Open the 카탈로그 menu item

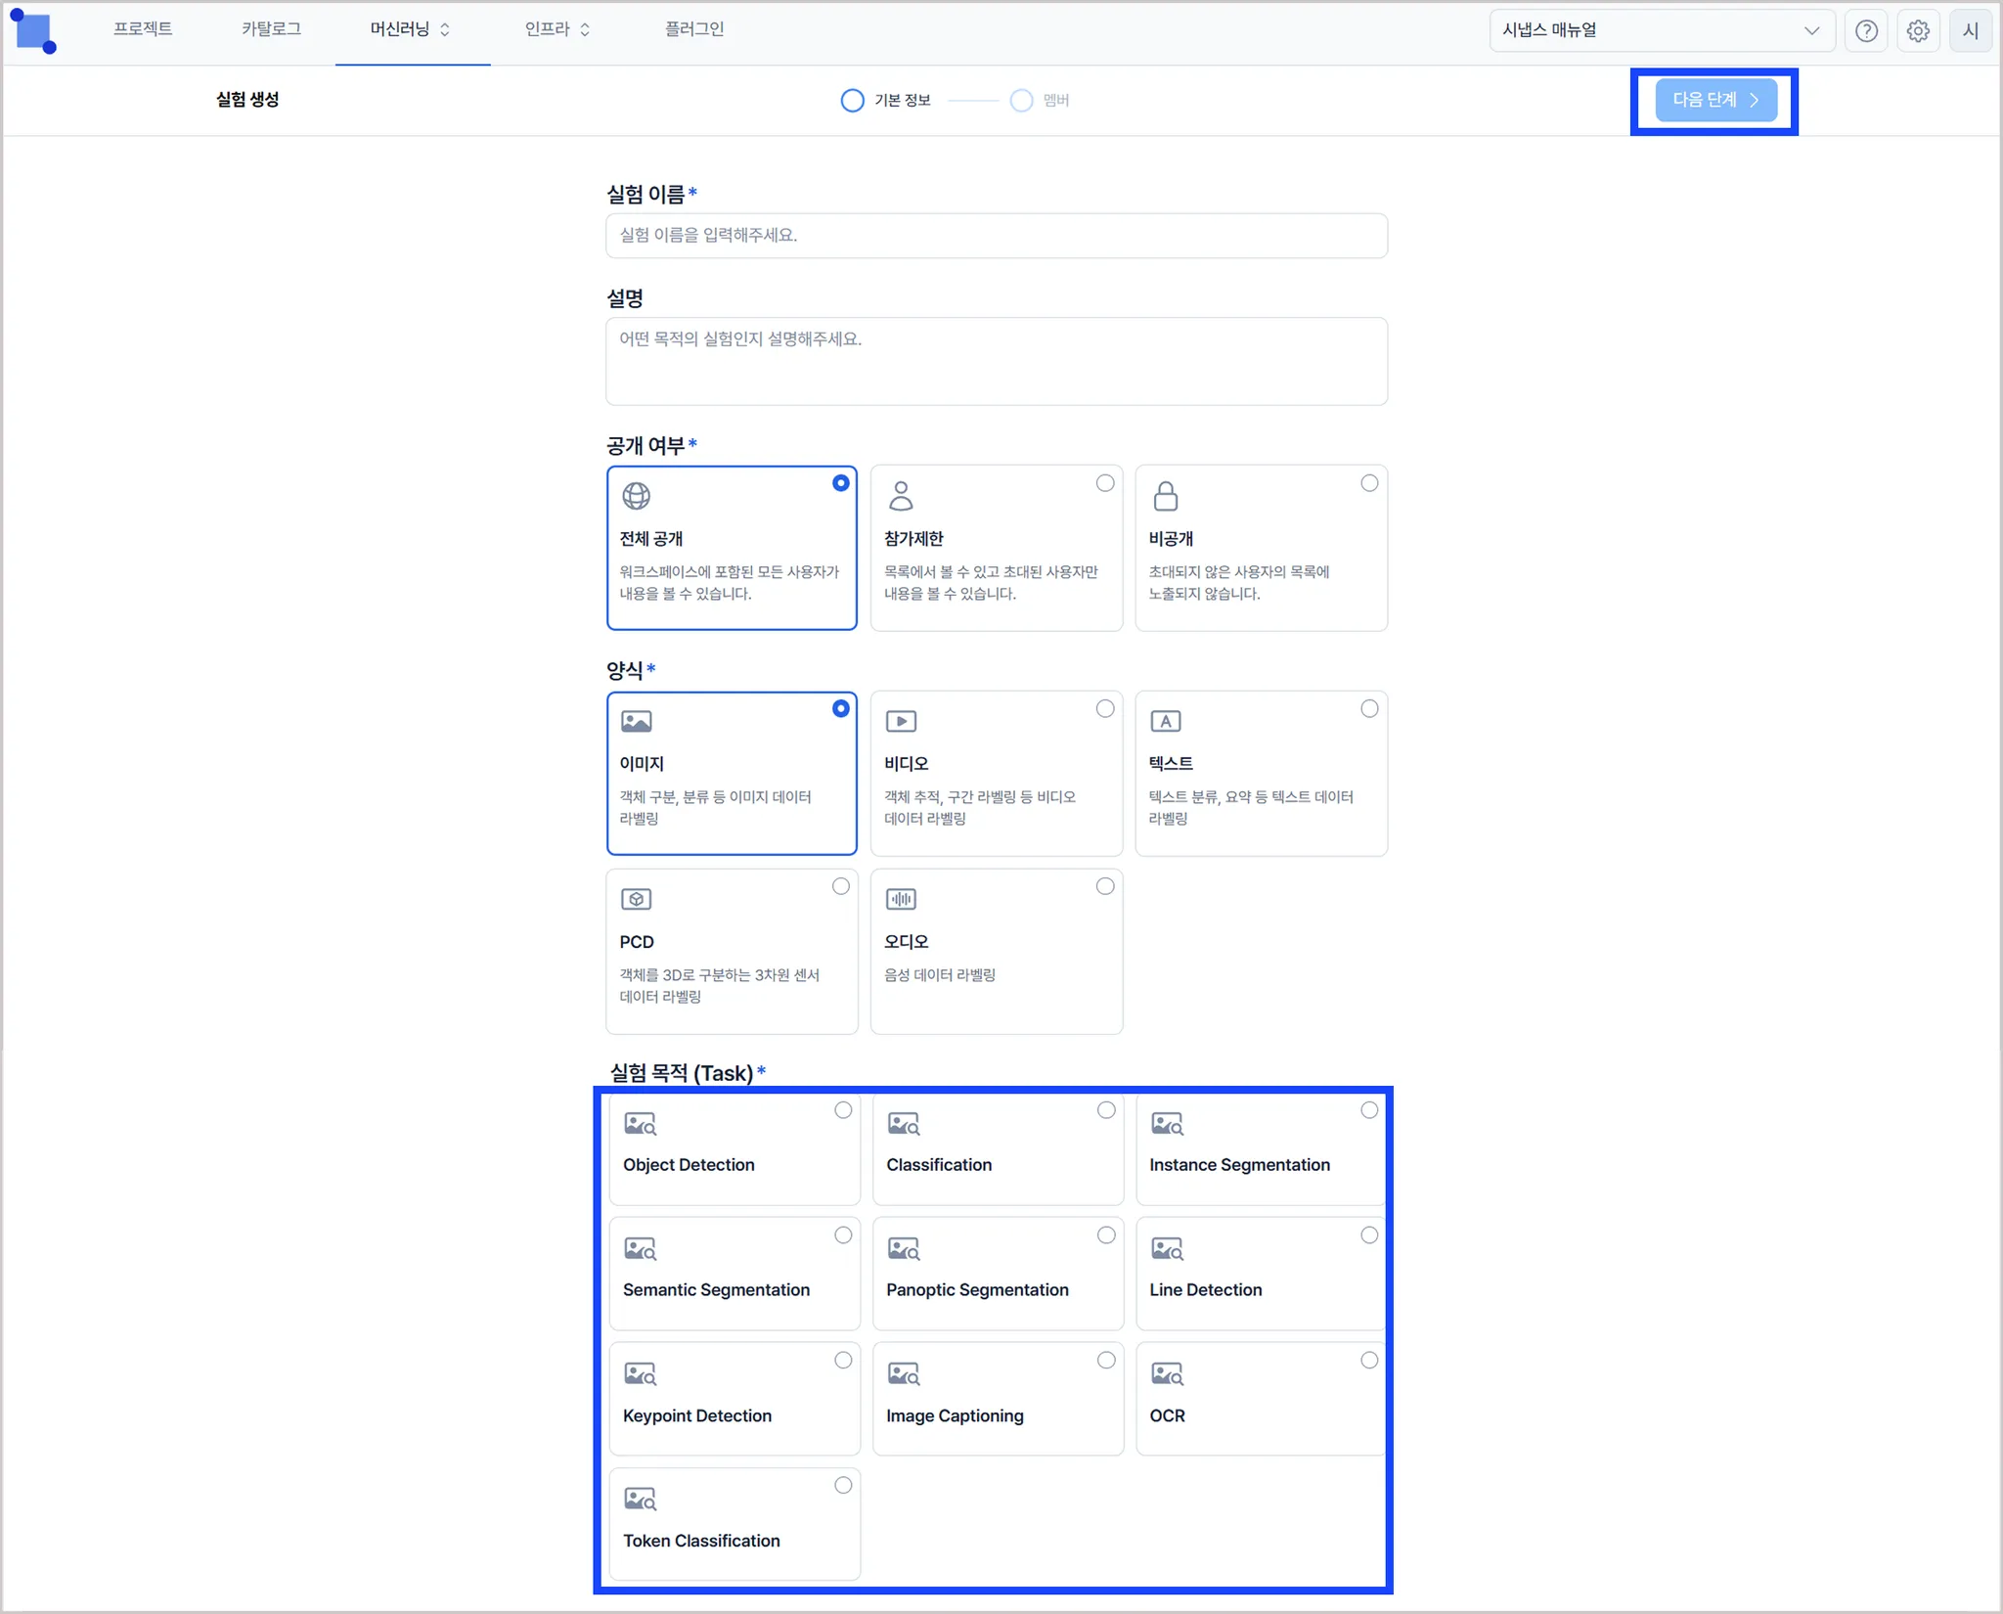[x=271, y=29]
